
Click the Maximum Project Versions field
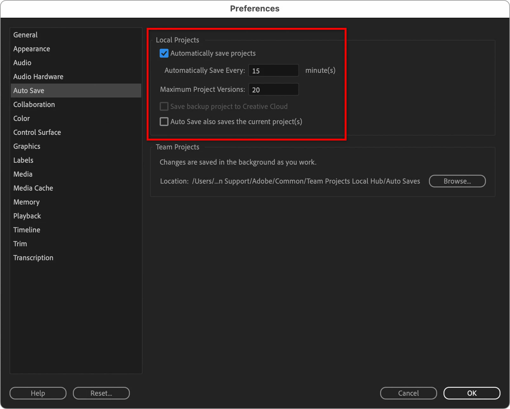pyautogui.click(x=274, y=89)
